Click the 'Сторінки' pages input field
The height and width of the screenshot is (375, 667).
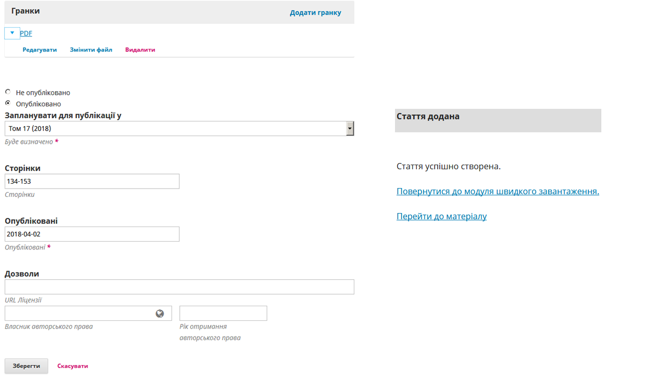92,181
